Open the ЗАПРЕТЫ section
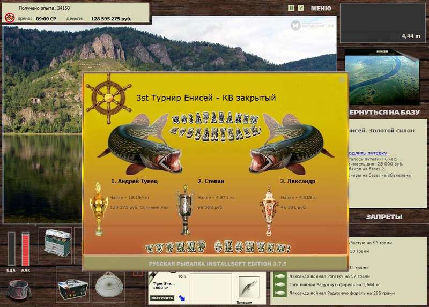The height and width of the screenshot is (307, 429). point(384,216)
